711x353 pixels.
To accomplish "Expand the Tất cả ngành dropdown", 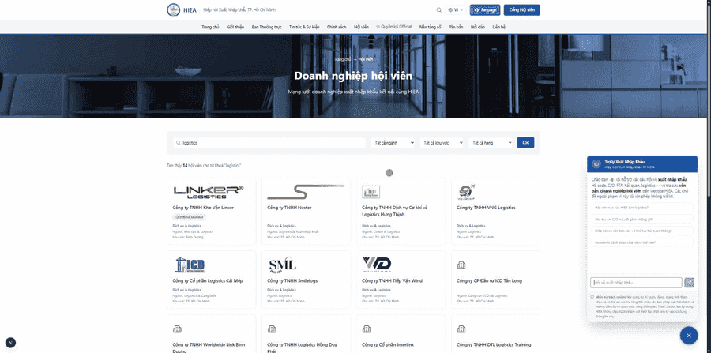I will (393, 143).
